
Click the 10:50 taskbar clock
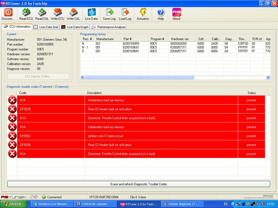[270, 204]
